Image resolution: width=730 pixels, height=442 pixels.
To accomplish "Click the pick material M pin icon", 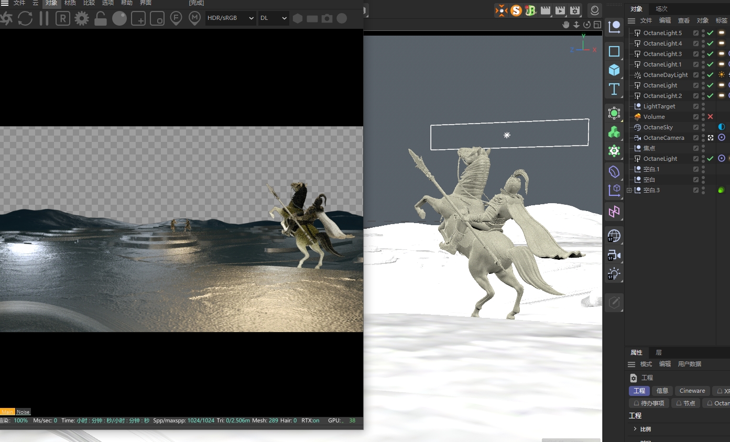I will click(x=194, y=18).
